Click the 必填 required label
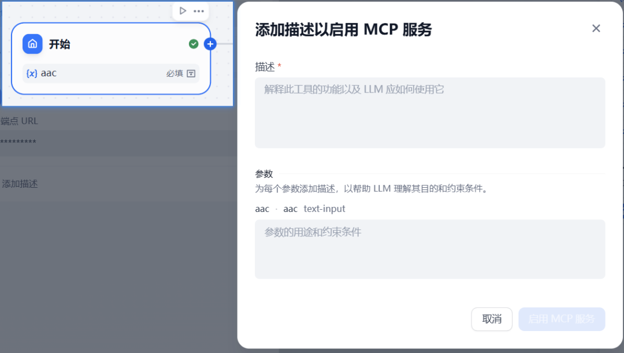This screenshot has width=624, height=353. (174, 73)
